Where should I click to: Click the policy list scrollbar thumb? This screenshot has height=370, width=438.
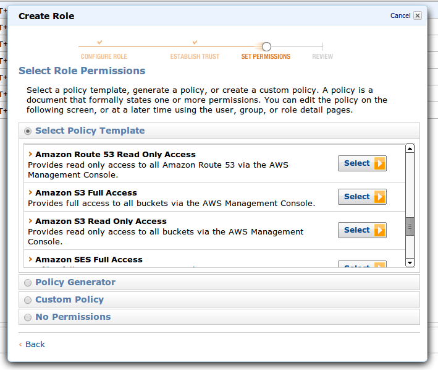(x=410, y=227)
